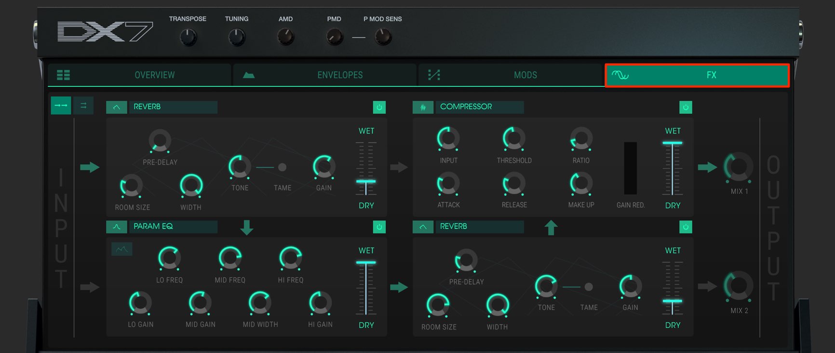
Task: Toggle power for the Param EQ effect
Action: (x=379, y=227)
